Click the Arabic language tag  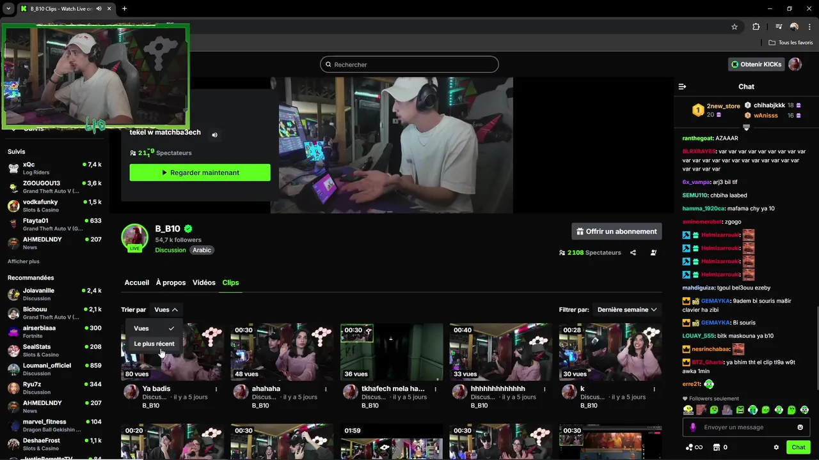point(202,250)
